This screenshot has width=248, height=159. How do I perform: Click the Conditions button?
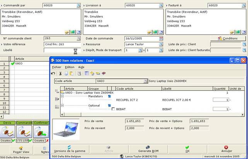[x=228, y=39]
